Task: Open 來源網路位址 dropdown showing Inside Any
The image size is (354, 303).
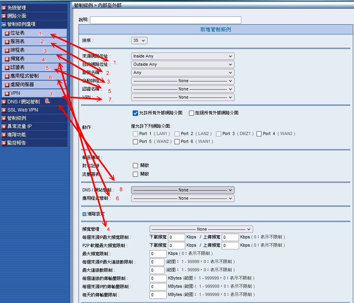Action: tap(182, 56)
